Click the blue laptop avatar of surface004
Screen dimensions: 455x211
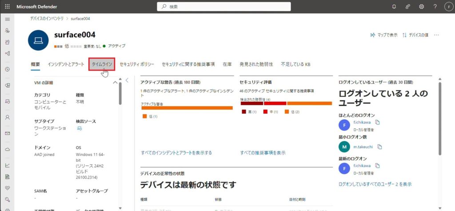(38, 40)
